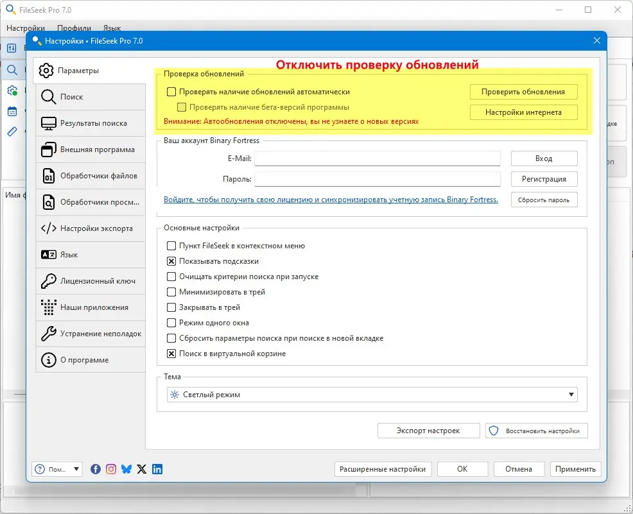The width and height of the screenshot is (633, 514).
Task: Click the language icon next to Язык
Action: point(48,255)
